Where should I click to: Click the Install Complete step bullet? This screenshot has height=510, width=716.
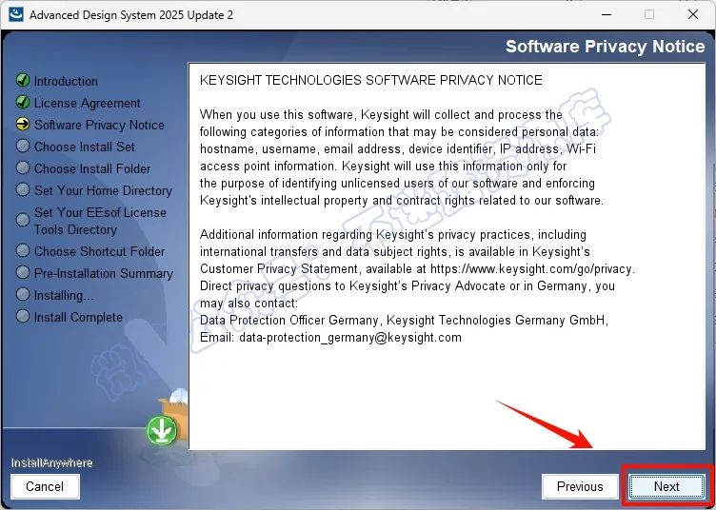pos(23,316)
